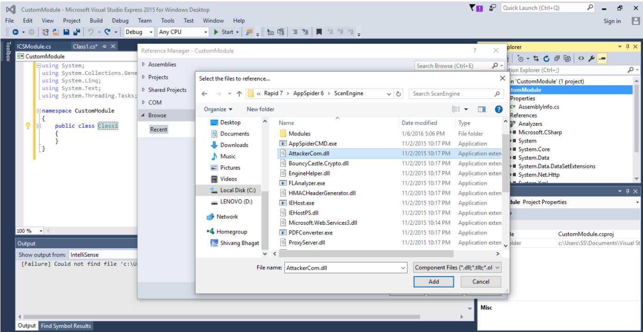Viewport: 643px width, 332px height.
Task: Click the Uncomment lines toolbar icon
Action: tap(305, 32)
